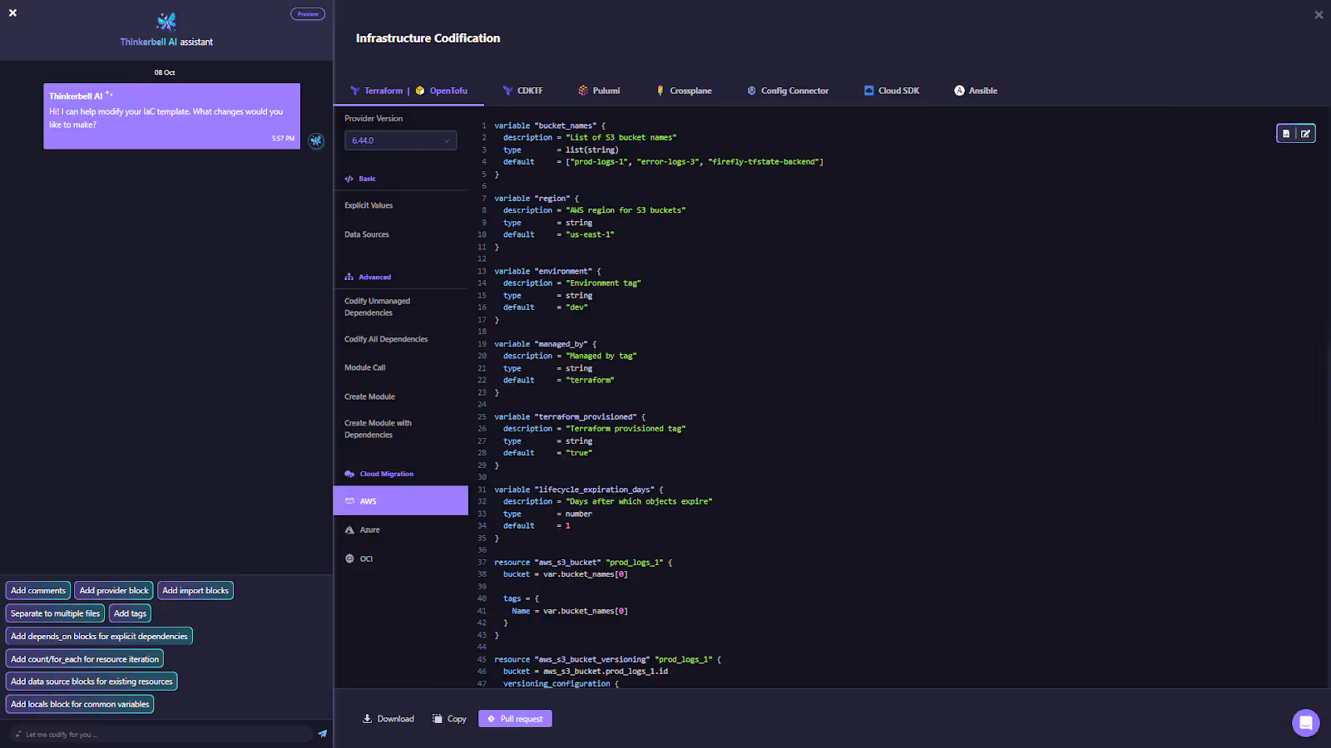The width and height of the screenshot is (1331, 748).
Task: Switch to the Terraform tab
Action: pyautogui.click(x=376, y=91)
